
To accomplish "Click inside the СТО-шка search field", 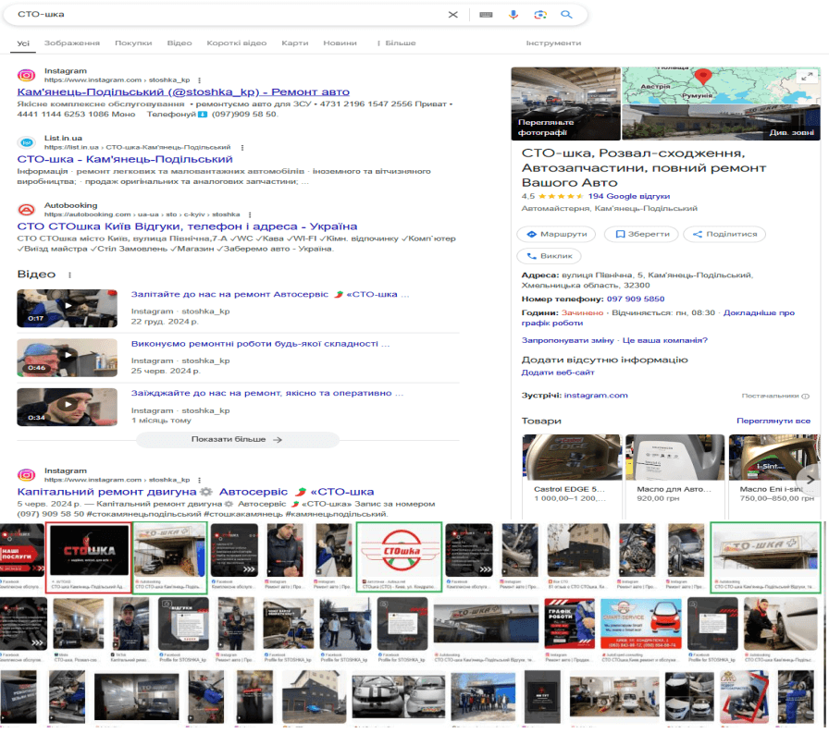I will (x=228, y=15).
